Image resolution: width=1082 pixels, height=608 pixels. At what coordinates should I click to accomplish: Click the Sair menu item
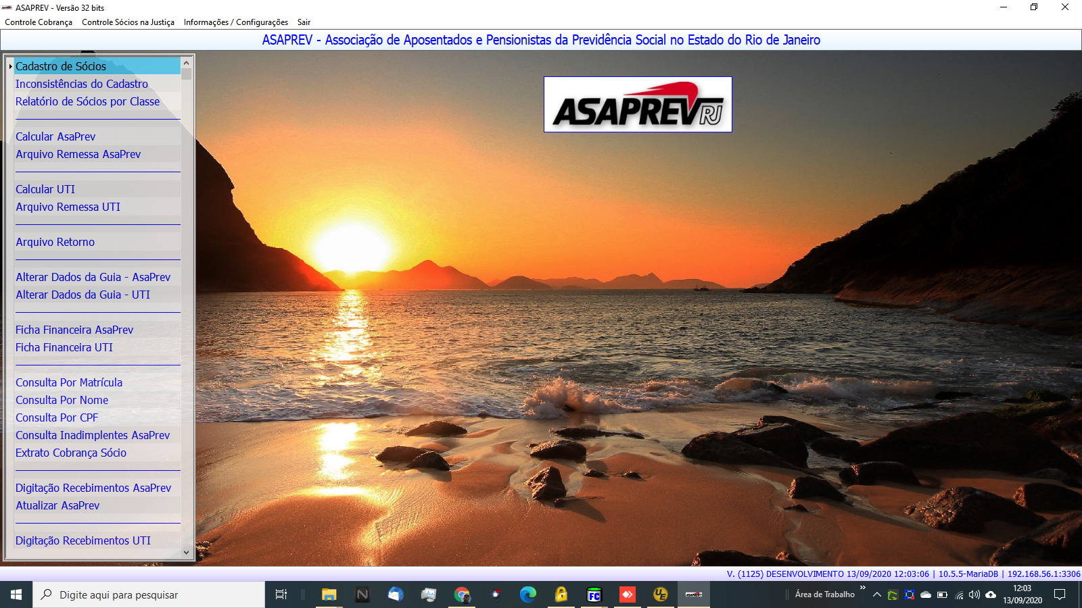point(304,22)
